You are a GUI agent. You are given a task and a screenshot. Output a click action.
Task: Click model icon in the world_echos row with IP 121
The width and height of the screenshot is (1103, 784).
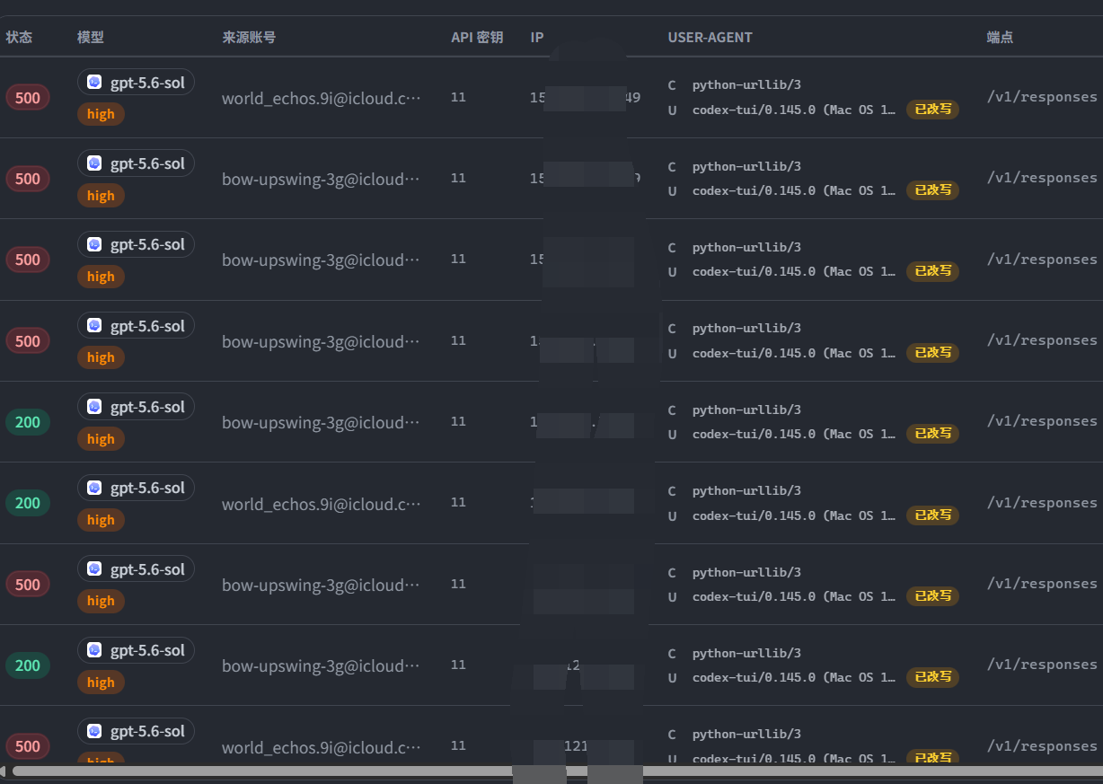tap(94, 731)
